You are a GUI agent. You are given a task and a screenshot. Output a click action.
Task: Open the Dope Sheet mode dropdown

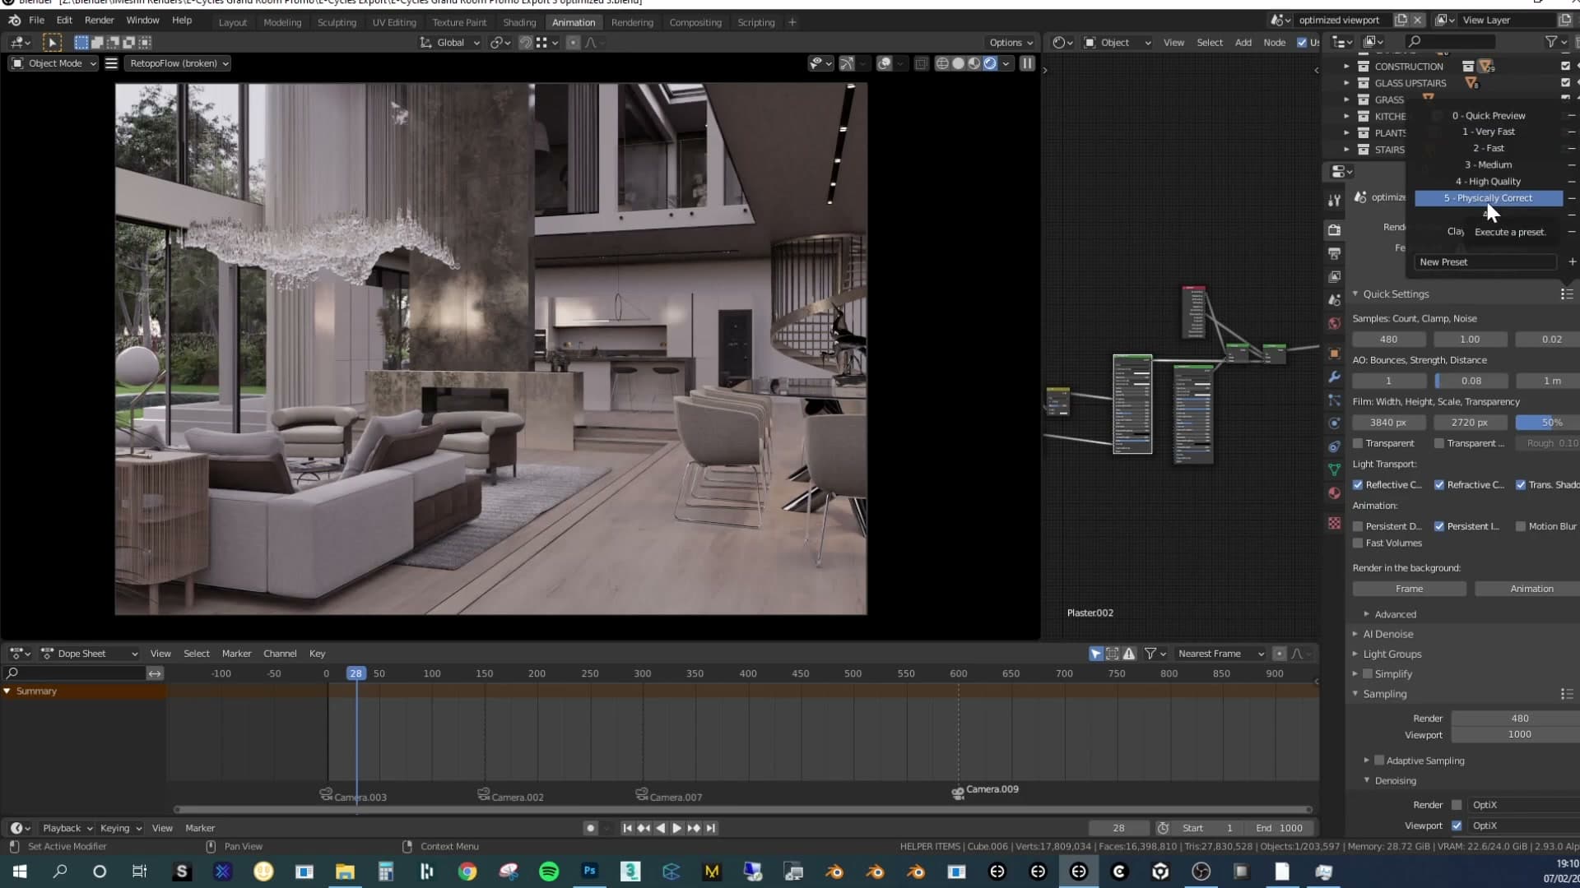point(89,654)
